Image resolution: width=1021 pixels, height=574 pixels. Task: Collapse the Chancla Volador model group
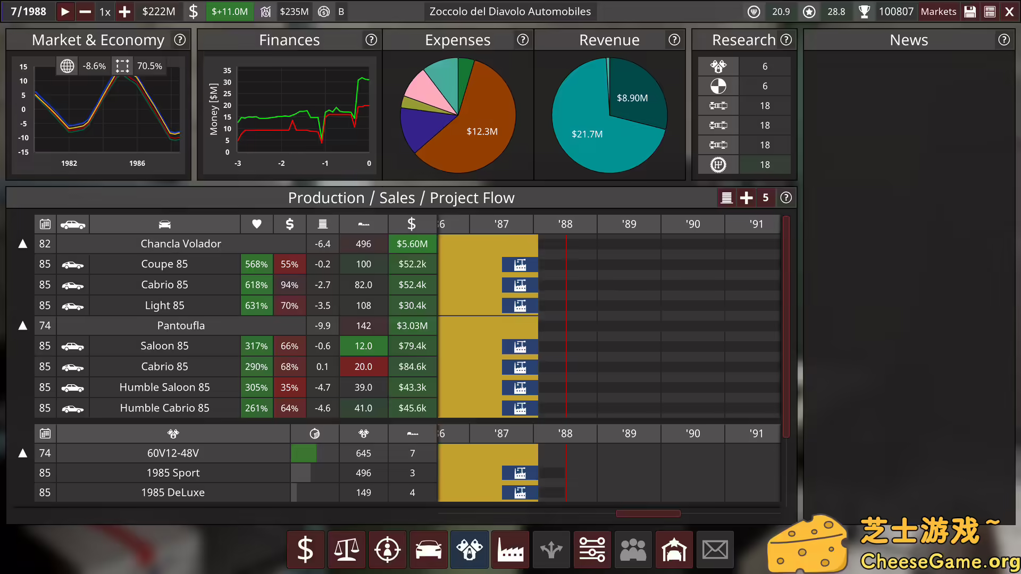point(23,244)
